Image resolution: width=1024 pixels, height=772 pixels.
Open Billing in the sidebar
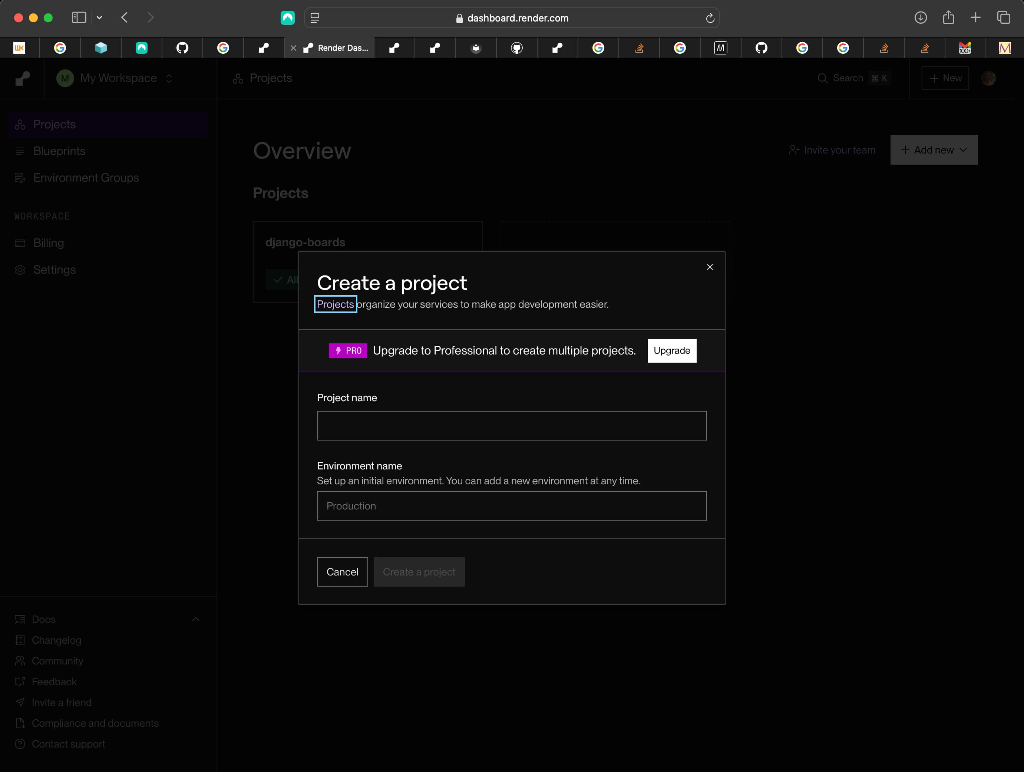tap(108, 243)
